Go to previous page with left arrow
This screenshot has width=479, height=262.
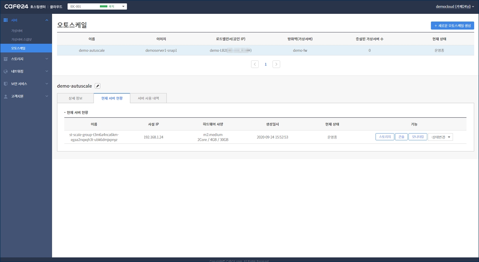(x=255, y=64)
